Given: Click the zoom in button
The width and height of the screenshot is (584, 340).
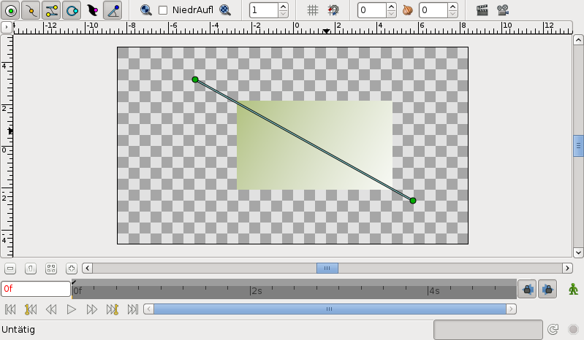Looking at the screenshot, I should pos(71,268).
